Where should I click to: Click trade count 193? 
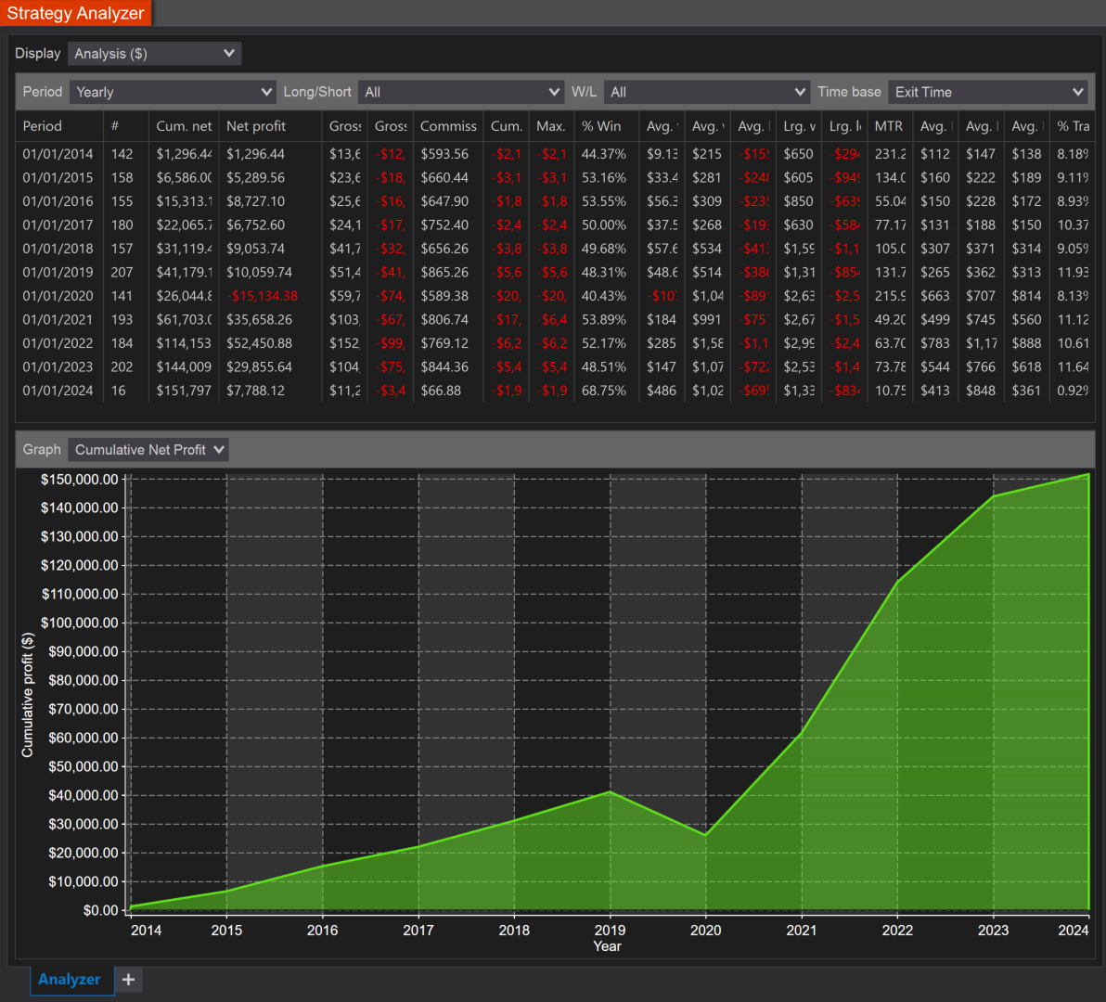coord(122,319)
